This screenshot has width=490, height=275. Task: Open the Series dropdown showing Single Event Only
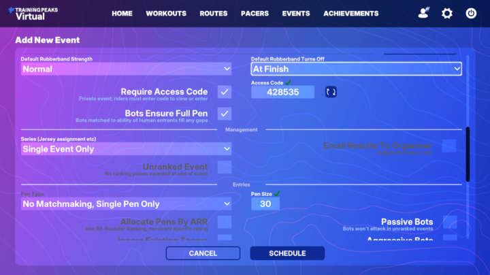126,149
